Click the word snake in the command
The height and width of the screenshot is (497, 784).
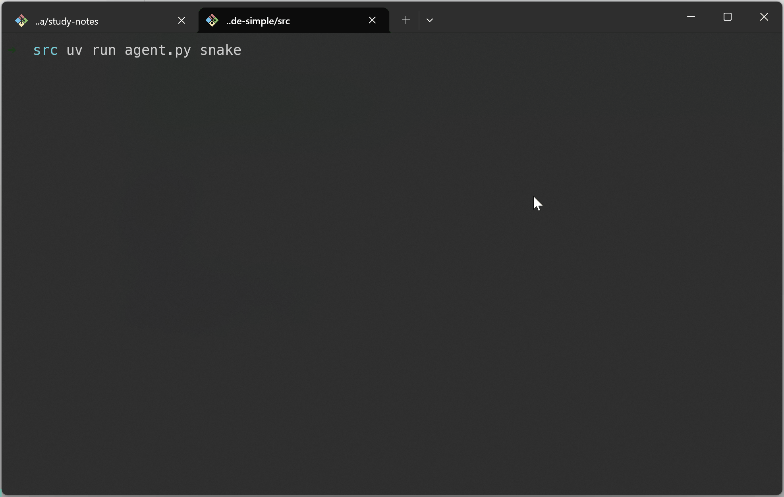tap(220, 50)
